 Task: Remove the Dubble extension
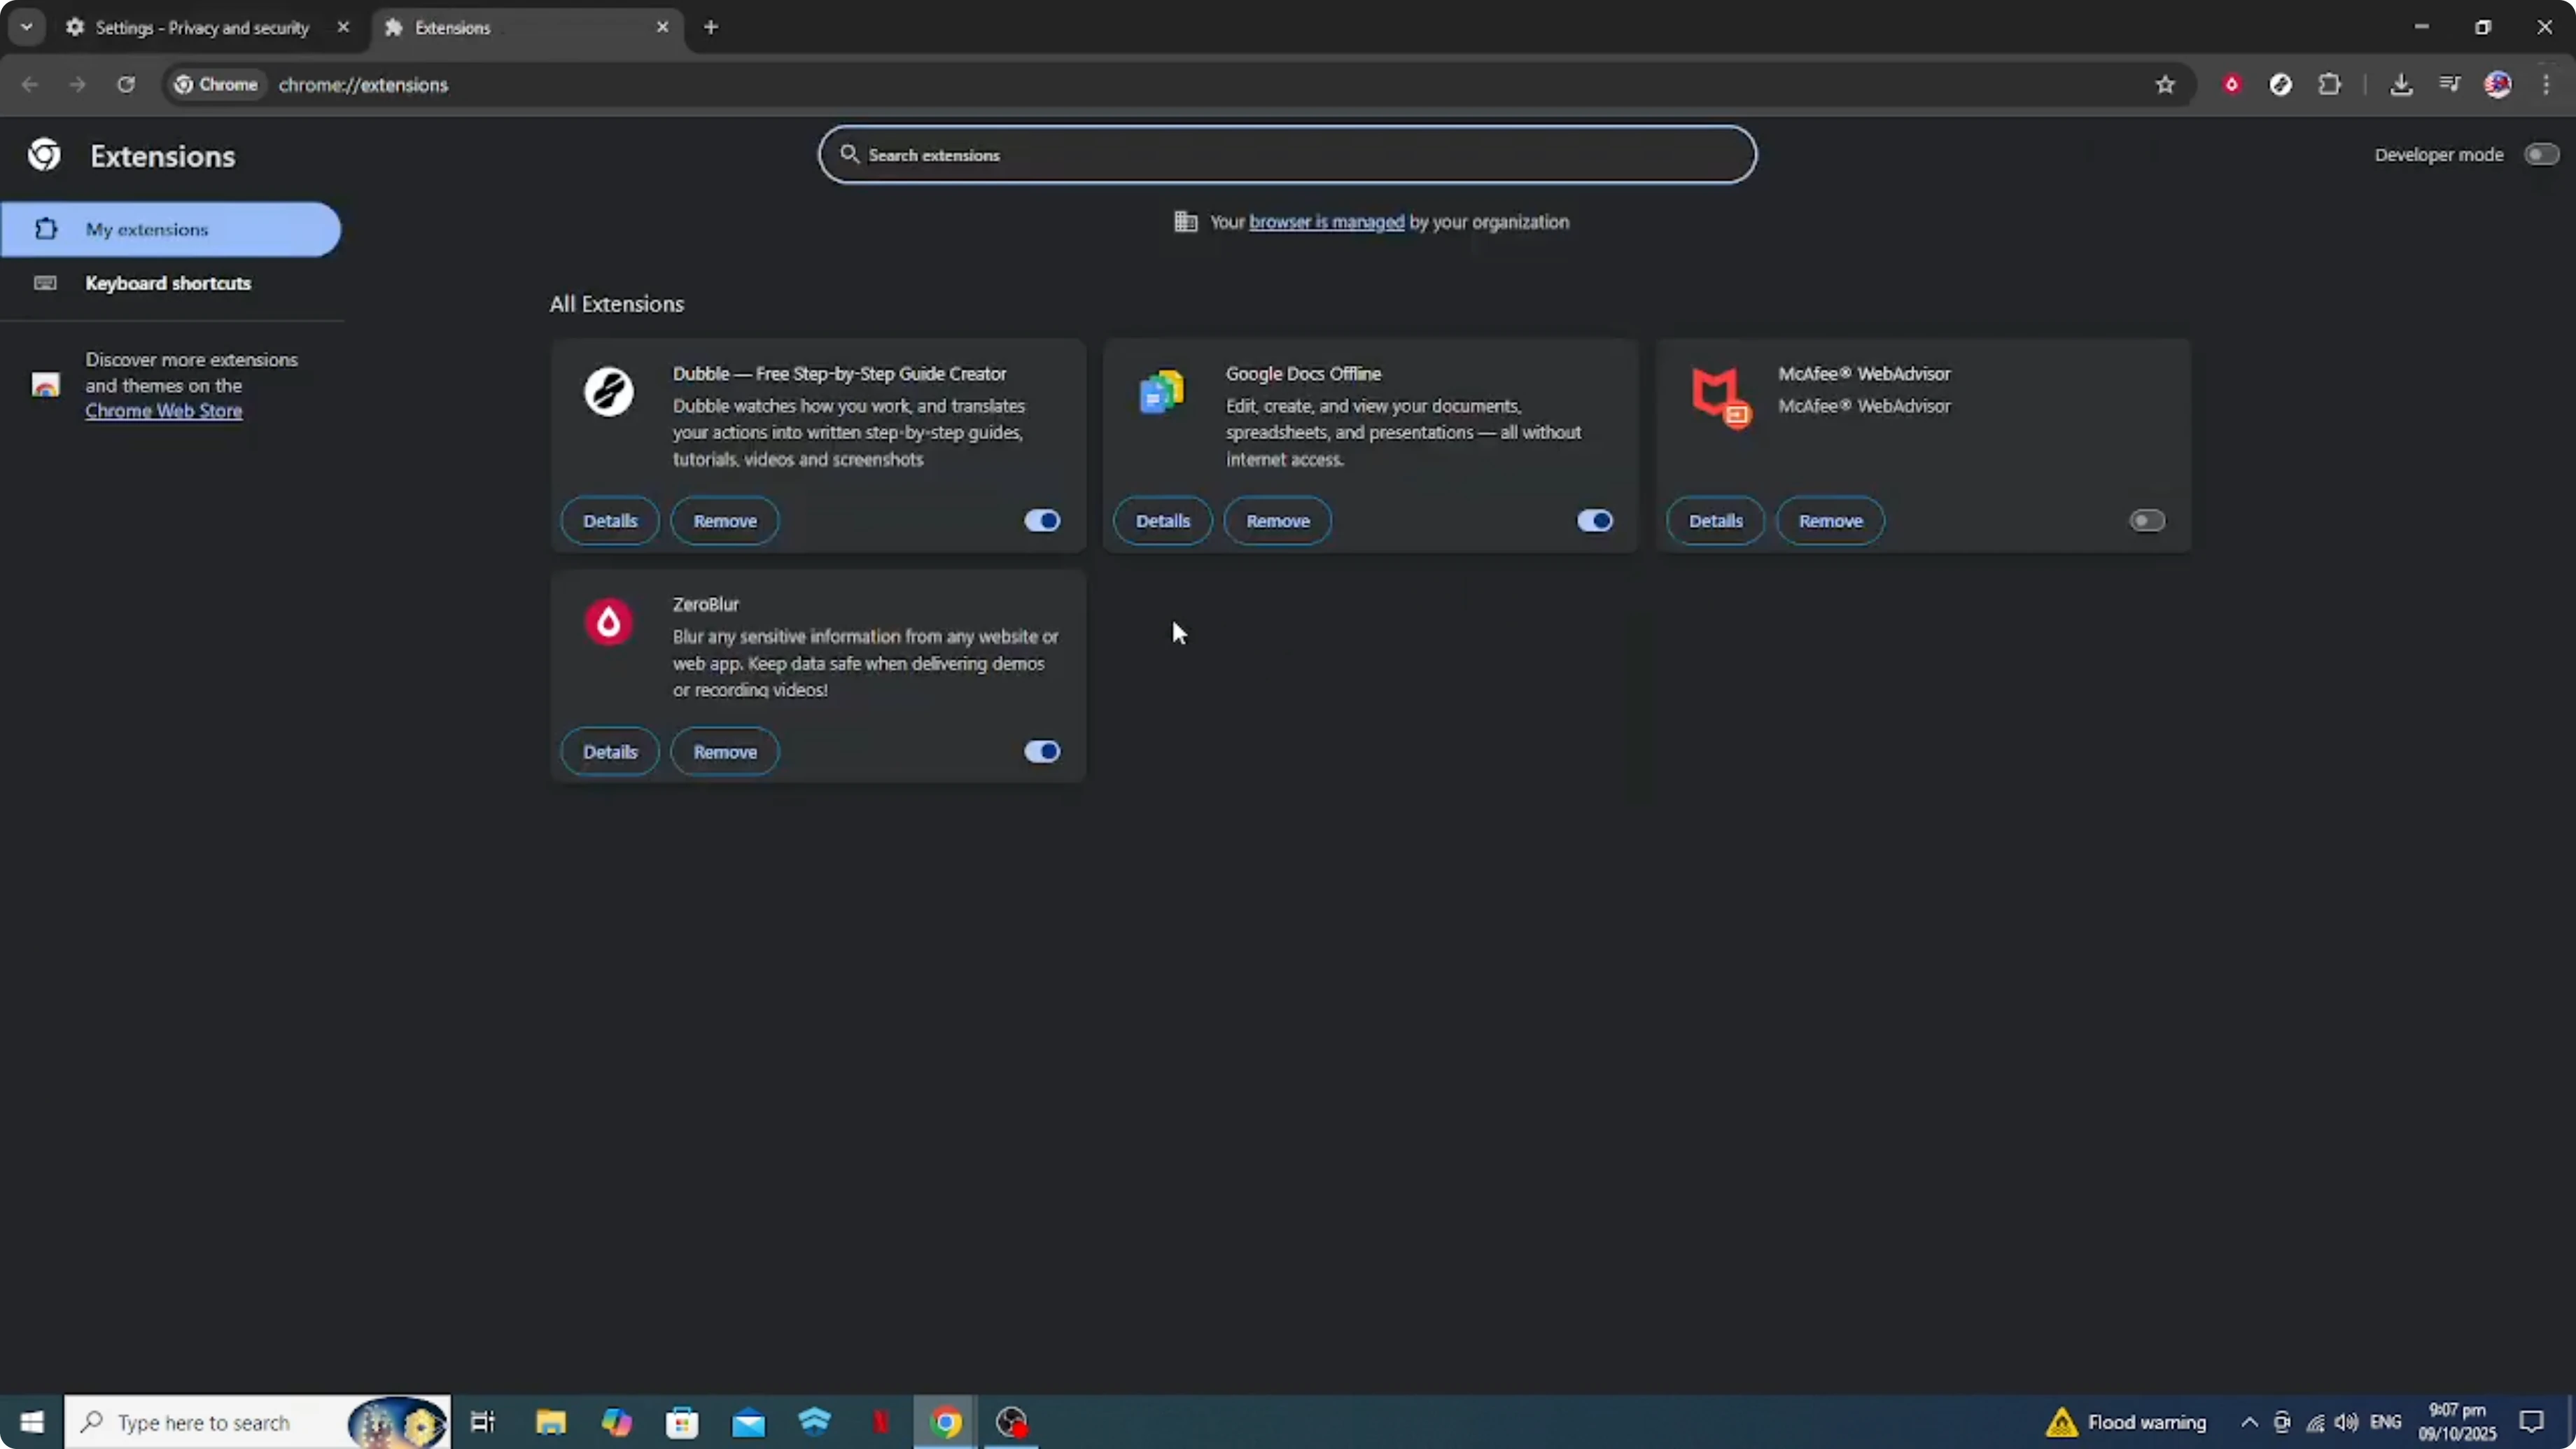(x=725, y=521)
